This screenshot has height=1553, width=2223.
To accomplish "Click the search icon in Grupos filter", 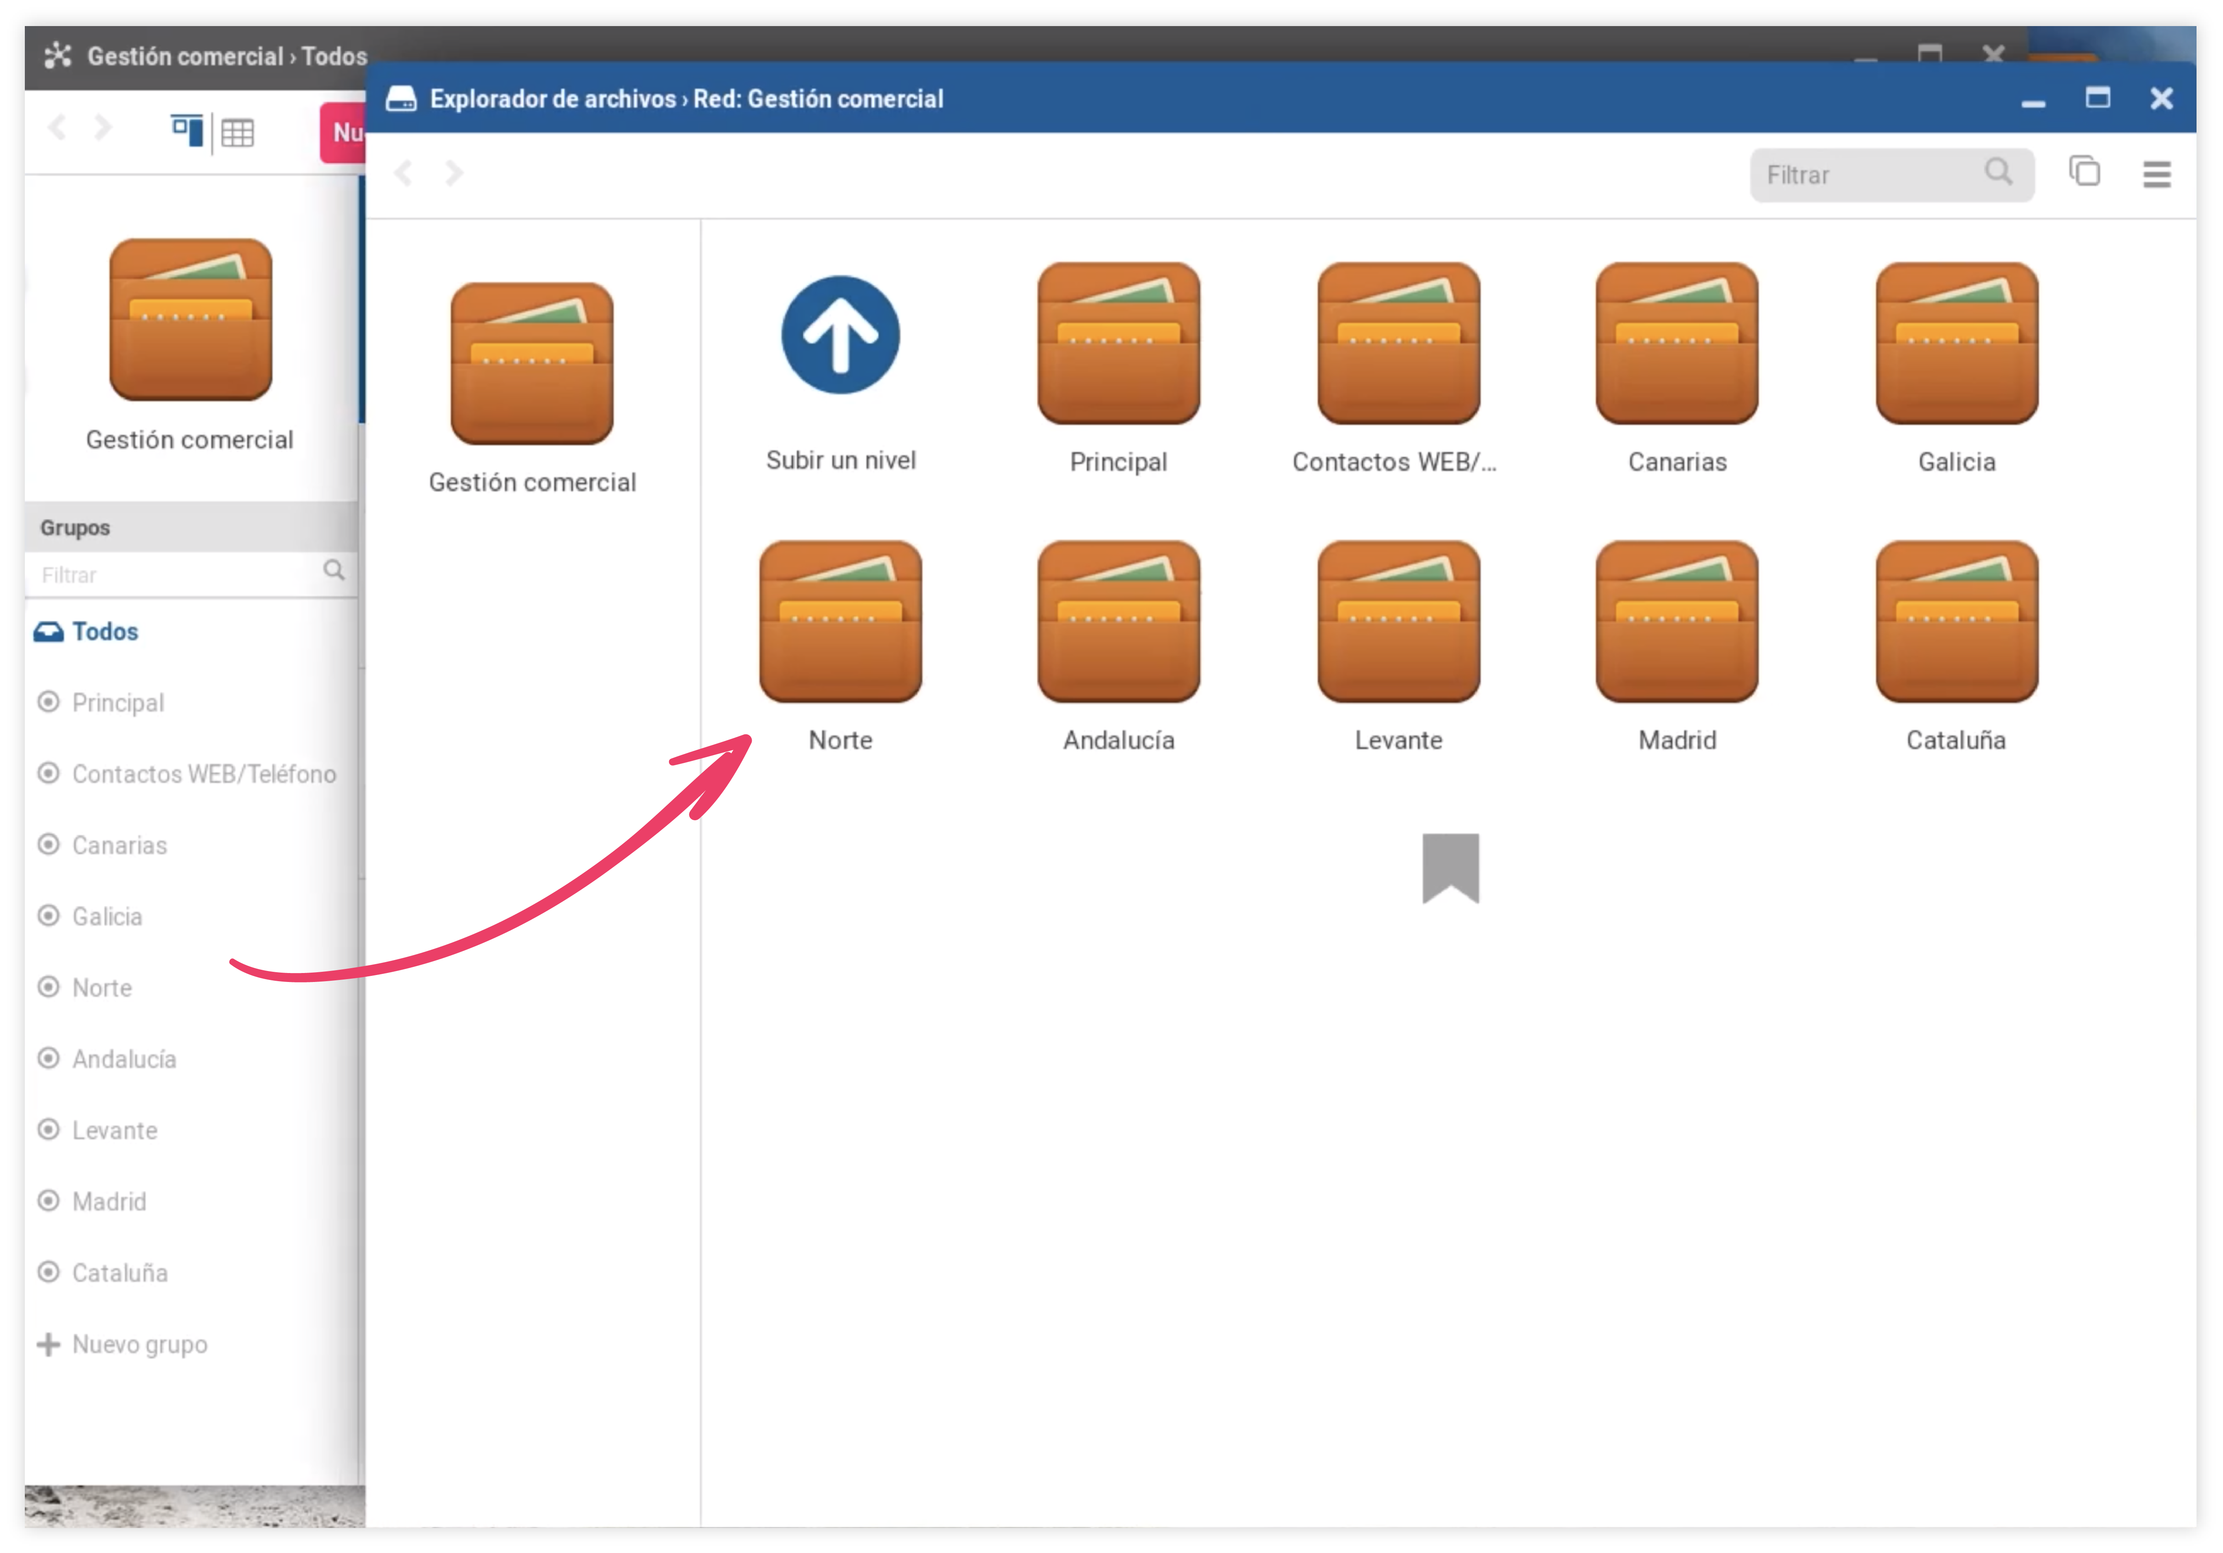I will point(334,570).
